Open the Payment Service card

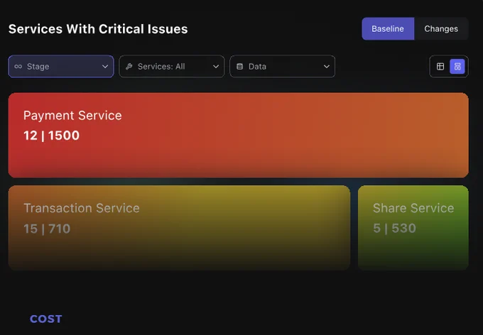[239, 135]
